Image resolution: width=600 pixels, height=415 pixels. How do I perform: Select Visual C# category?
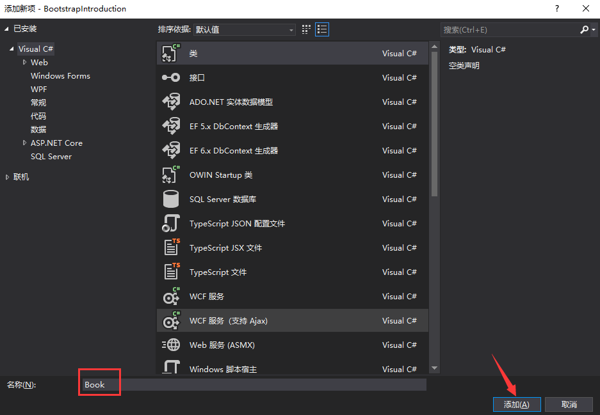pos(36,49)
